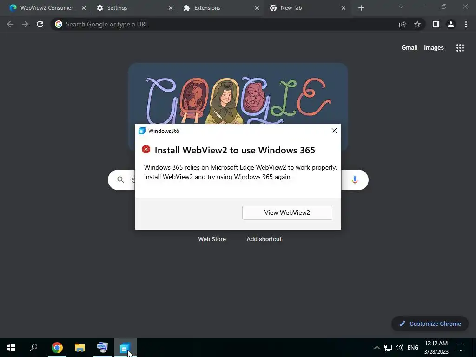Open the notification center

(x=461, y=348)
